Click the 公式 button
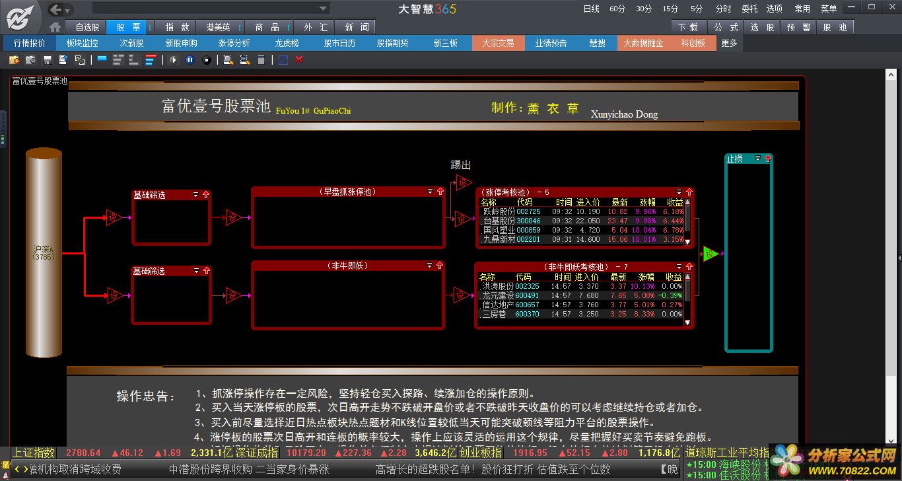 (x=726, y=28)
